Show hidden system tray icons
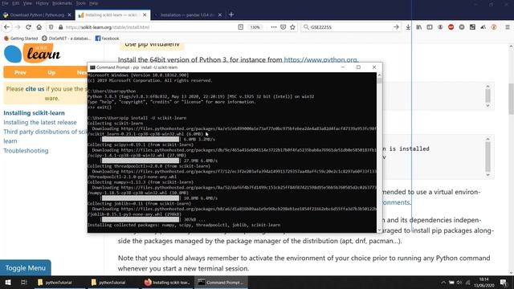Image resolution: width=514 pixels, height=289 pixels. coord(443,282)
